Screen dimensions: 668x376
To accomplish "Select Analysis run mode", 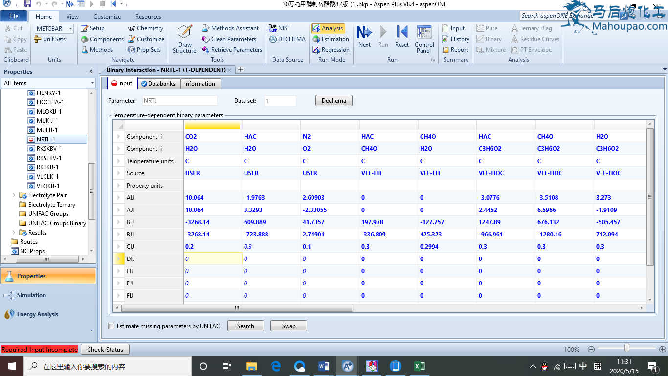I will click(x=328, y=28).
